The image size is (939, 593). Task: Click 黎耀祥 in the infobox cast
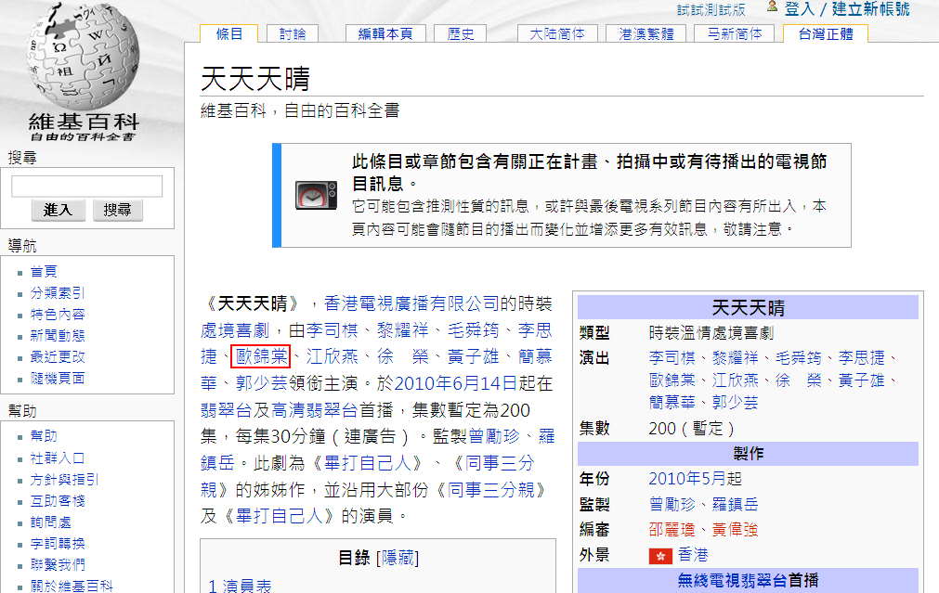click(736, 358)
